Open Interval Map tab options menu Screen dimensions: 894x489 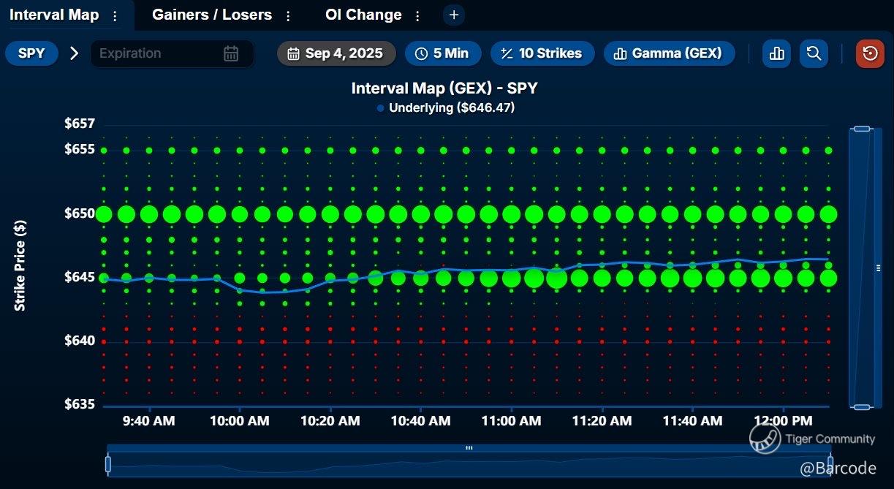point(115,15)
